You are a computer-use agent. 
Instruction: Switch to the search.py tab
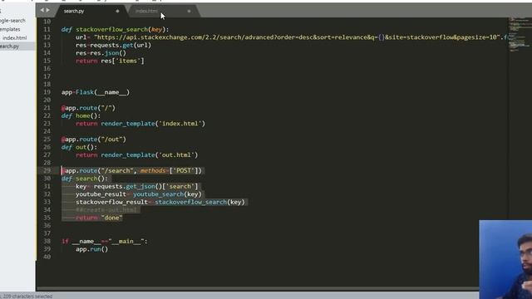[74, 11]
